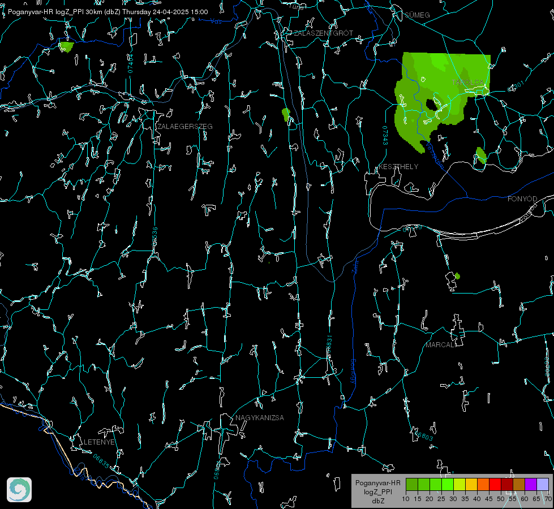Click the black hole inside the Tapolca echo
This screenshot has height=509, width=554.
[x=431, y=105]
